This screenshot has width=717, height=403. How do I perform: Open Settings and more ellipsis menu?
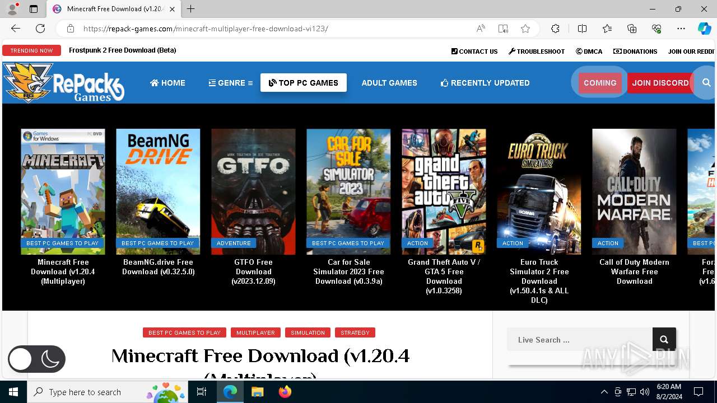[x=681, y=29]
